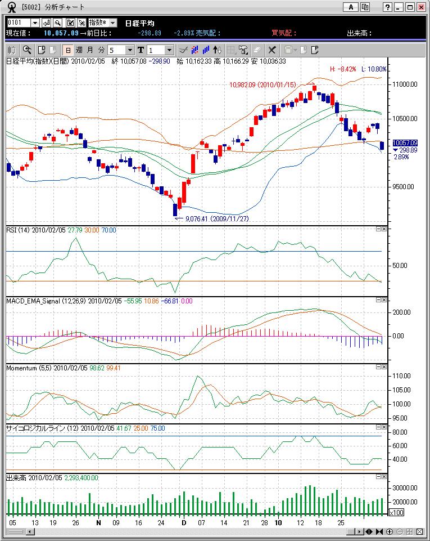Viewport: 430px width, 541px height.
Task: Click the X delete icon in the chart toolbar
Action: pos(273,50)
